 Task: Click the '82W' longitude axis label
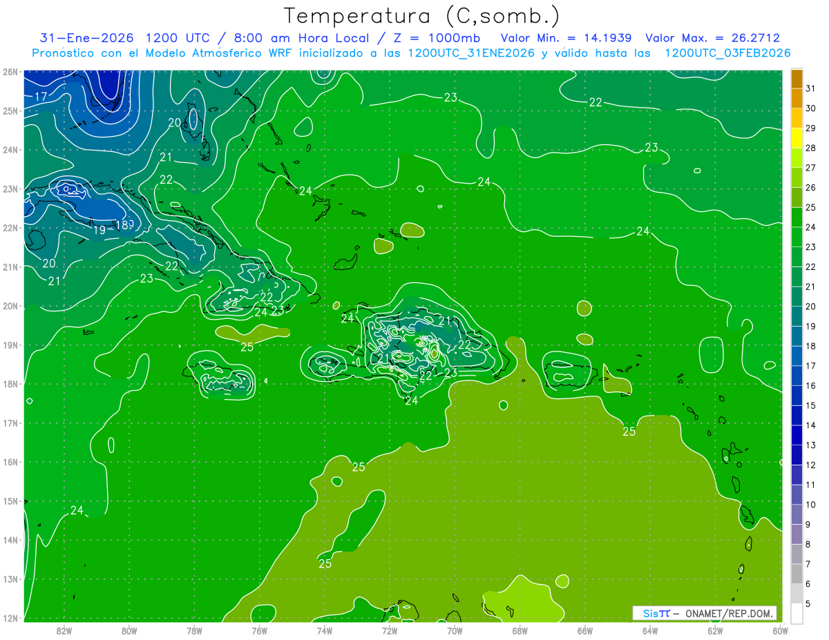(x=64, y=630)
